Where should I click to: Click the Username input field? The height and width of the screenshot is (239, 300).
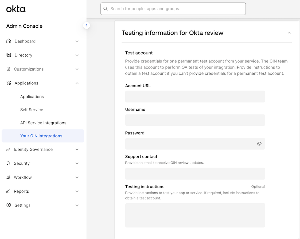(x=195, y=120)
